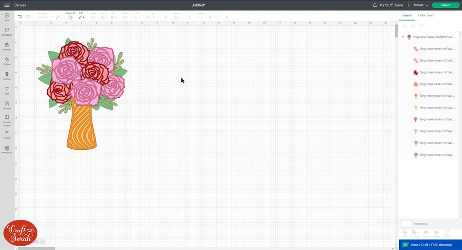Image resolution: width=462 pixels, height=250 pixels.
Task: Open Editable Images panel
Action: pos(7,121)
